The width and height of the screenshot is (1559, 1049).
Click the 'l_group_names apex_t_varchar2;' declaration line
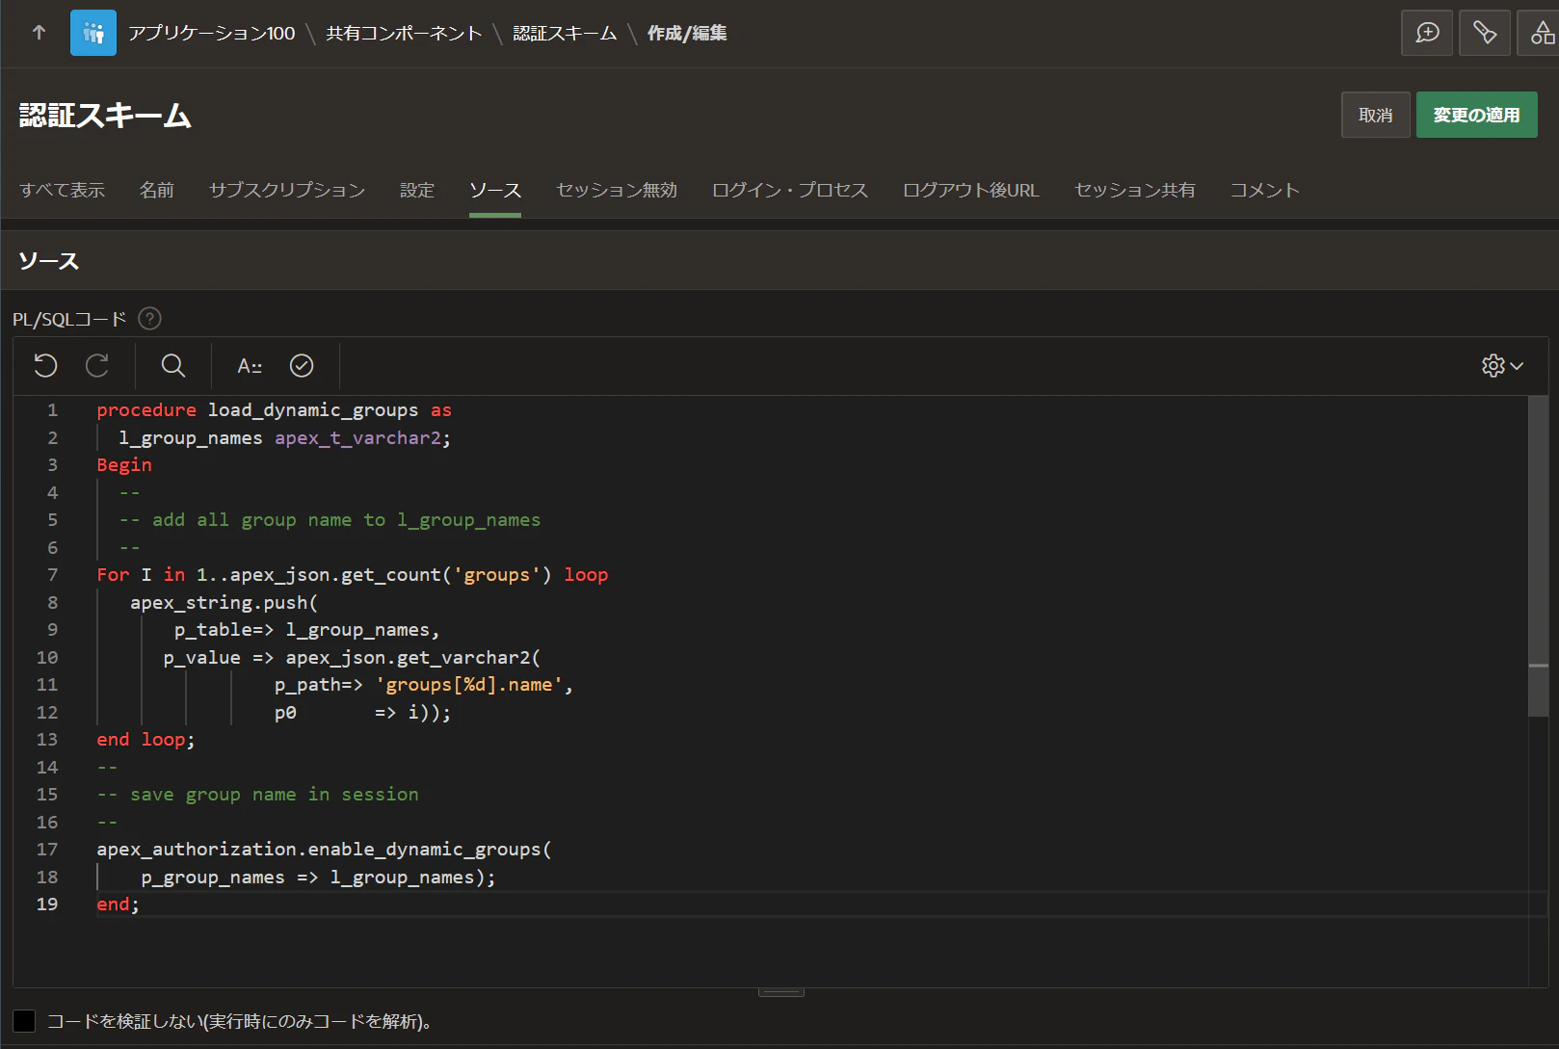click(x=284, y=438)
